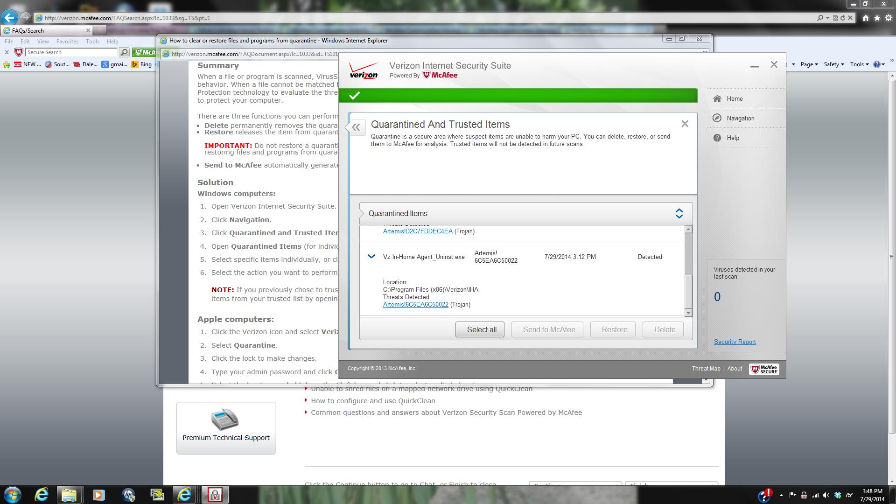The width and height of the screenshot is (896, 504).
Task: Open Navigation compass icon
Action: click(x=717, y=118)
